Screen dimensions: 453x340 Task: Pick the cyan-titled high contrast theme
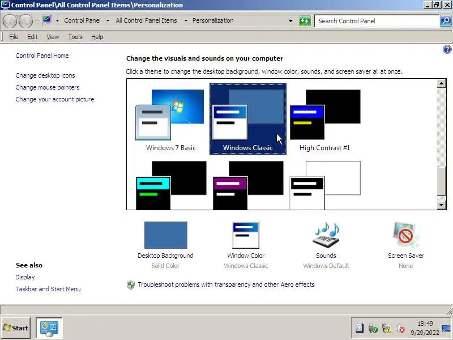pyautogui.click(x=171, y=185)
